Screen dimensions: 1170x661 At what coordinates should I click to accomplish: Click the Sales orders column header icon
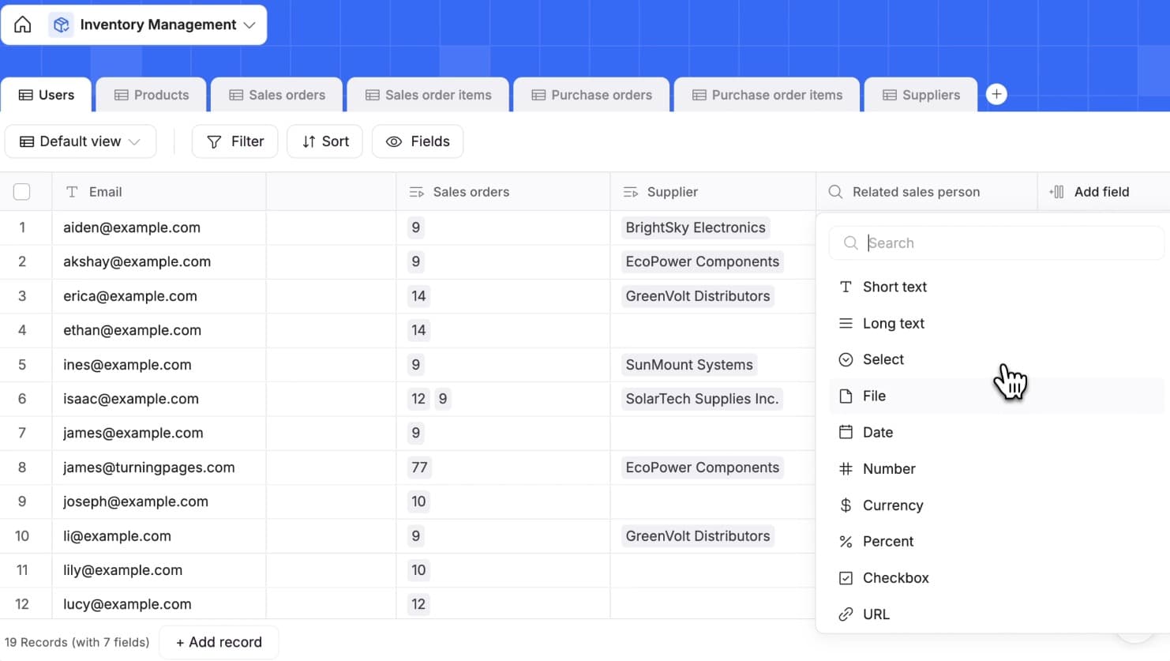417,192
